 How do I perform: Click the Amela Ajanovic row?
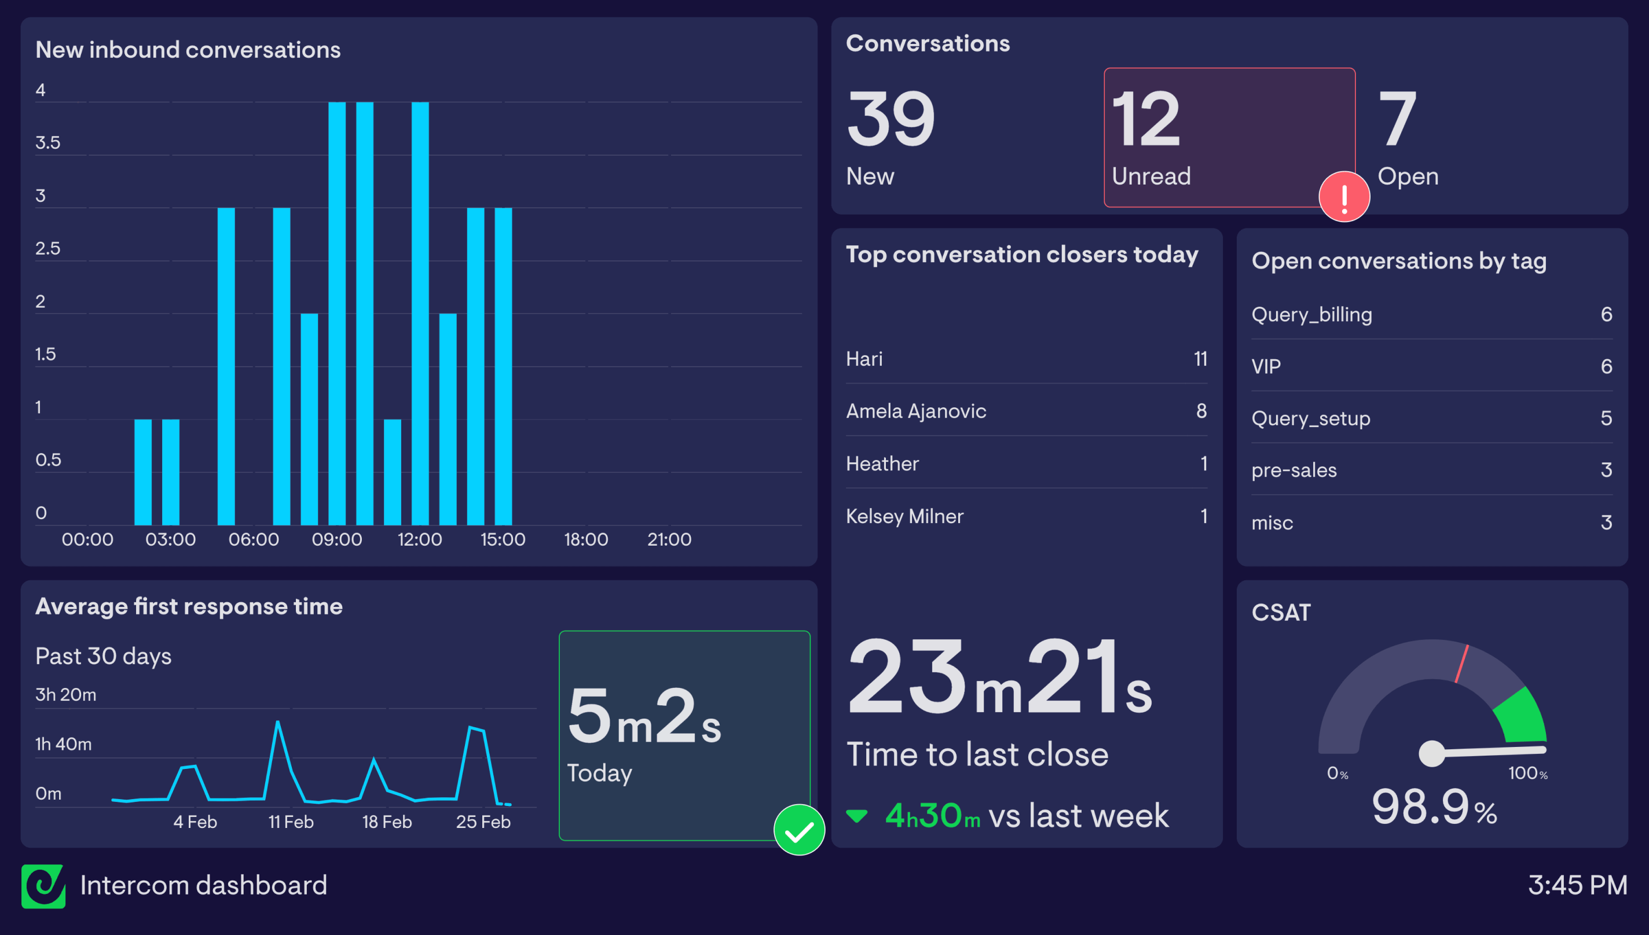pos(1027,411)
